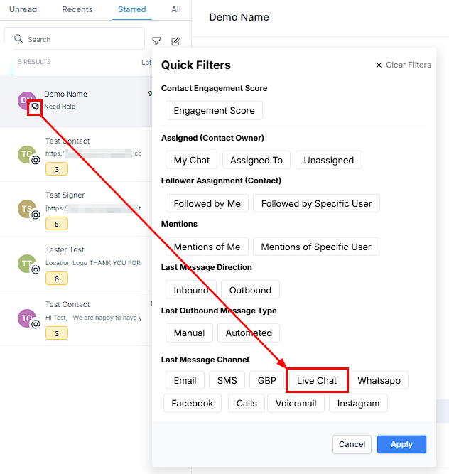This screenshot has height=474, width=449.
Task: Toggle the Live Chat channel filter
Action: coord(317,380)
